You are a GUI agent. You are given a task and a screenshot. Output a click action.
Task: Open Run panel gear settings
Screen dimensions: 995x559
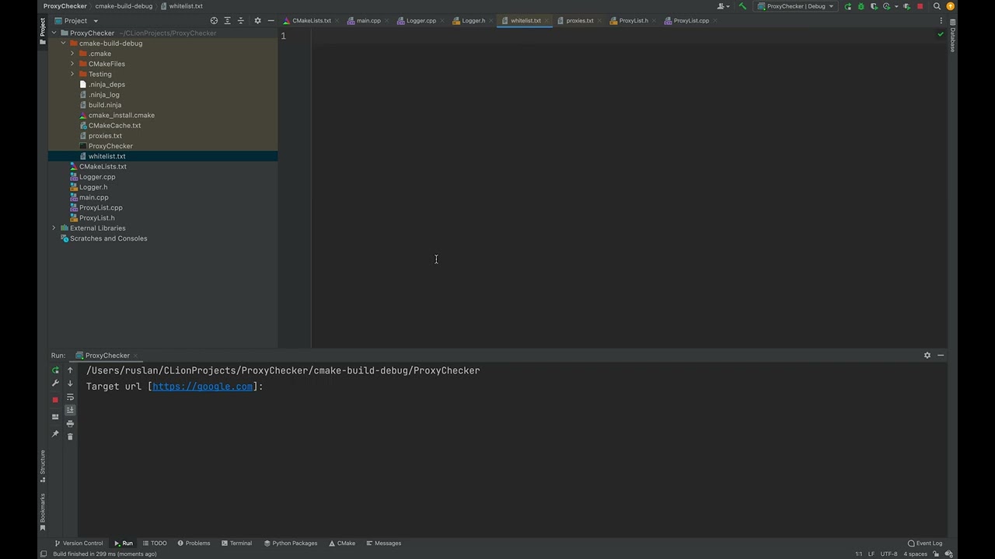coord(927,356)
